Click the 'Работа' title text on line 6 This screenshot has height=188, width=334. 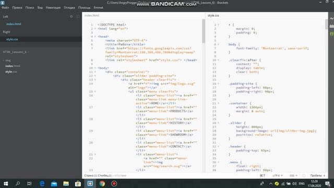[124, 44]
